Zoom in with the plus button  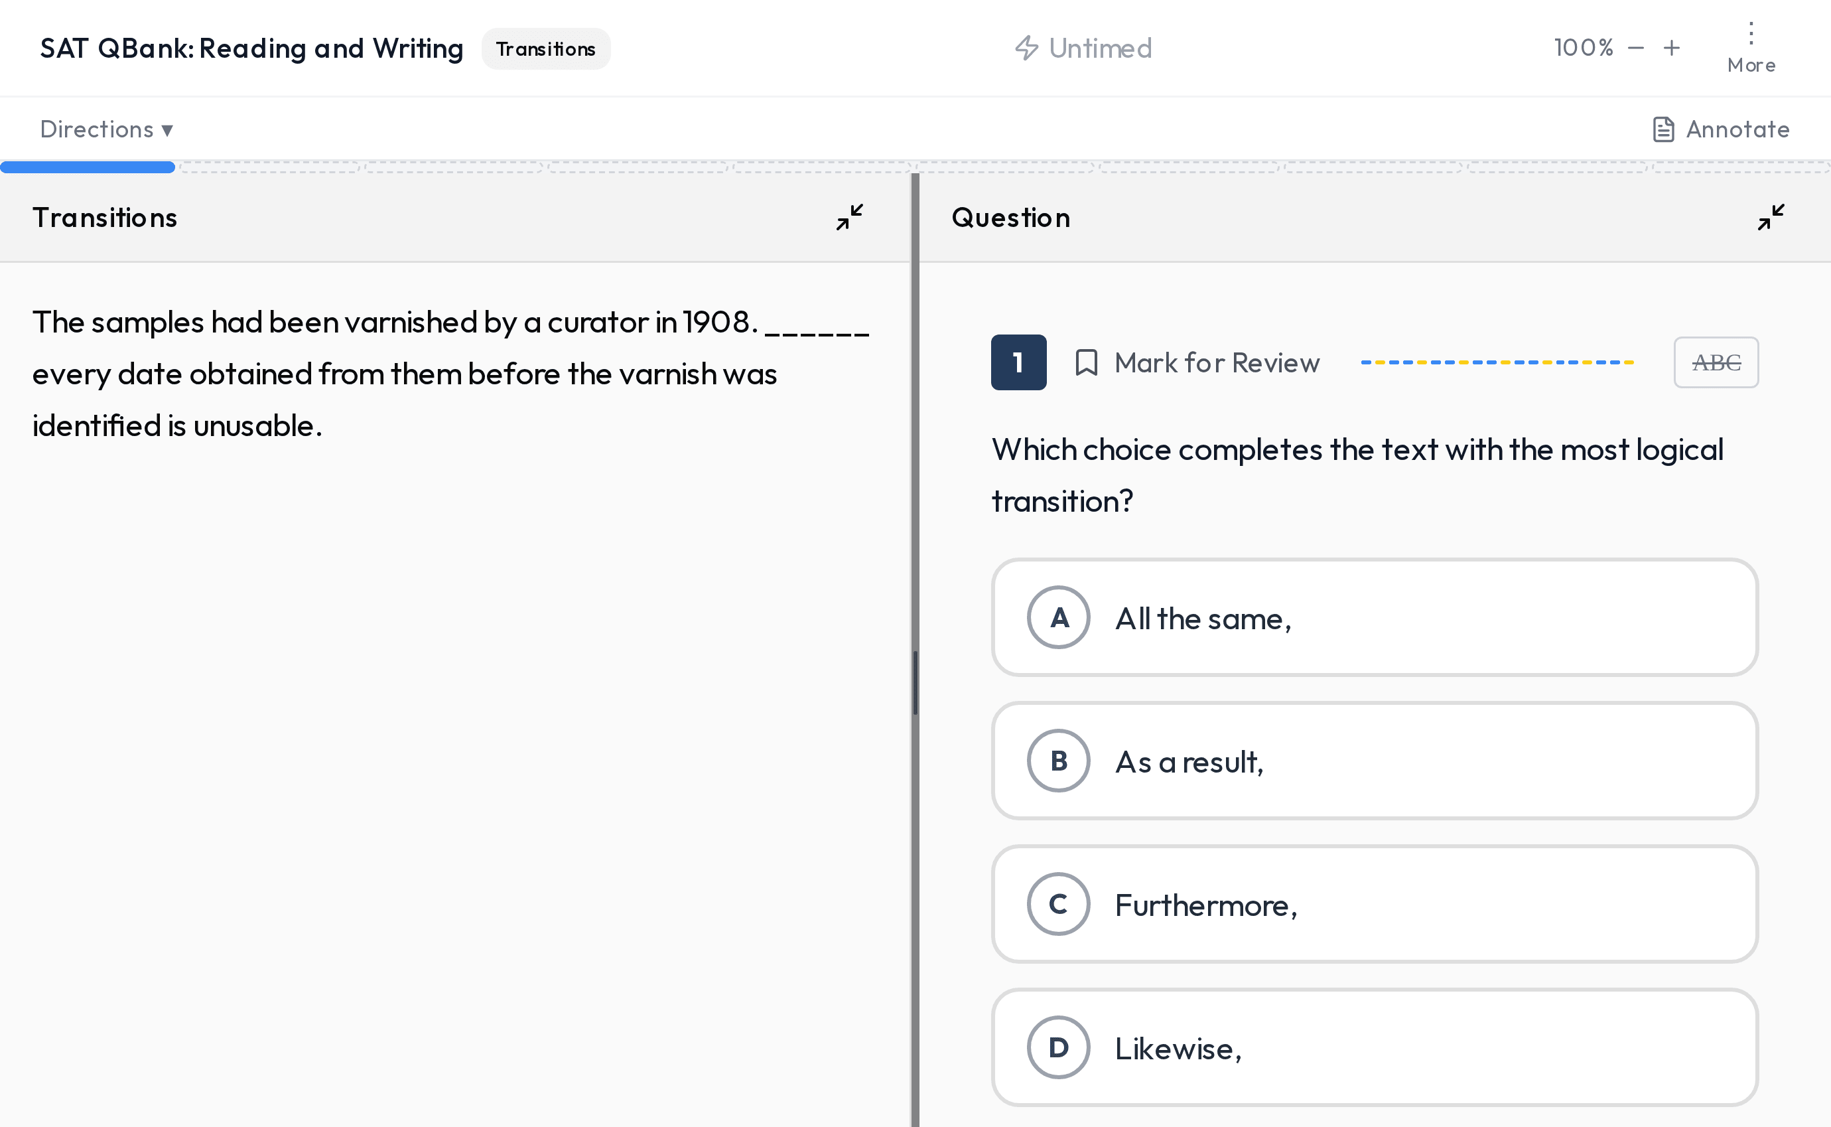pos(1672,48)
